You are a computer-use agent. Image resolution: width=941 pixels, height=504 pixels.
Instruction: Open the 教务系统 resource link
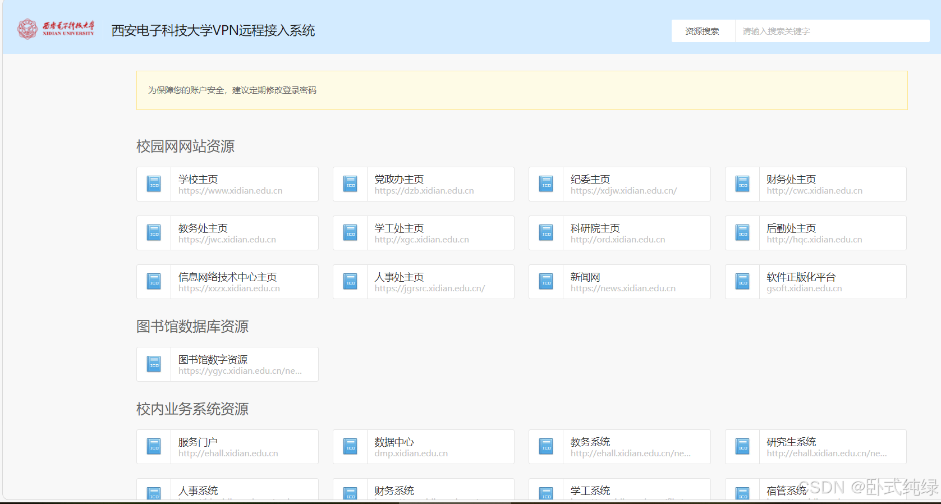click(590, 442)
